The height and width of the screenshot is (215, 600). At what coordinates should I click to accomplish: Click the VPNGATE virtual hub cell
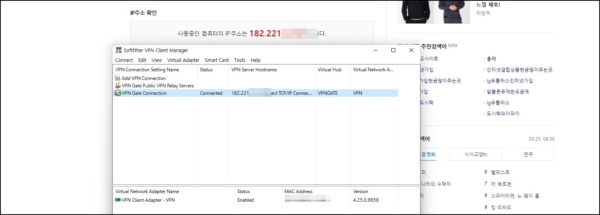point(328,93)
